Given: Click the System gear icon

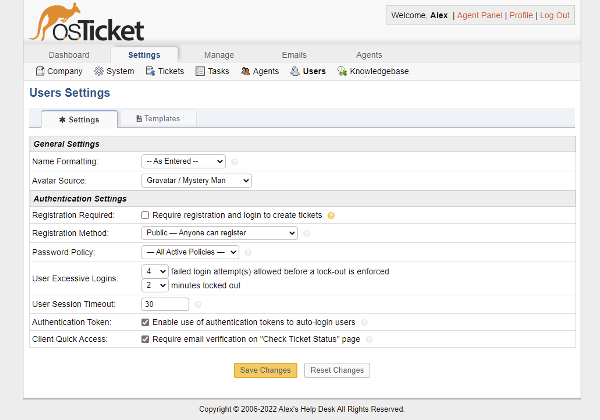Looking at the screenshot, I should (x=99, y=71).
